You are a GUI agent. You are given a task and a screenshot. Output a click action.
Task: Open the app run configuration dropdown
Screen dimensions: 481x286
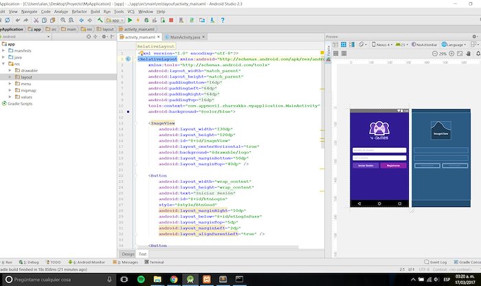tap(115, 20)
